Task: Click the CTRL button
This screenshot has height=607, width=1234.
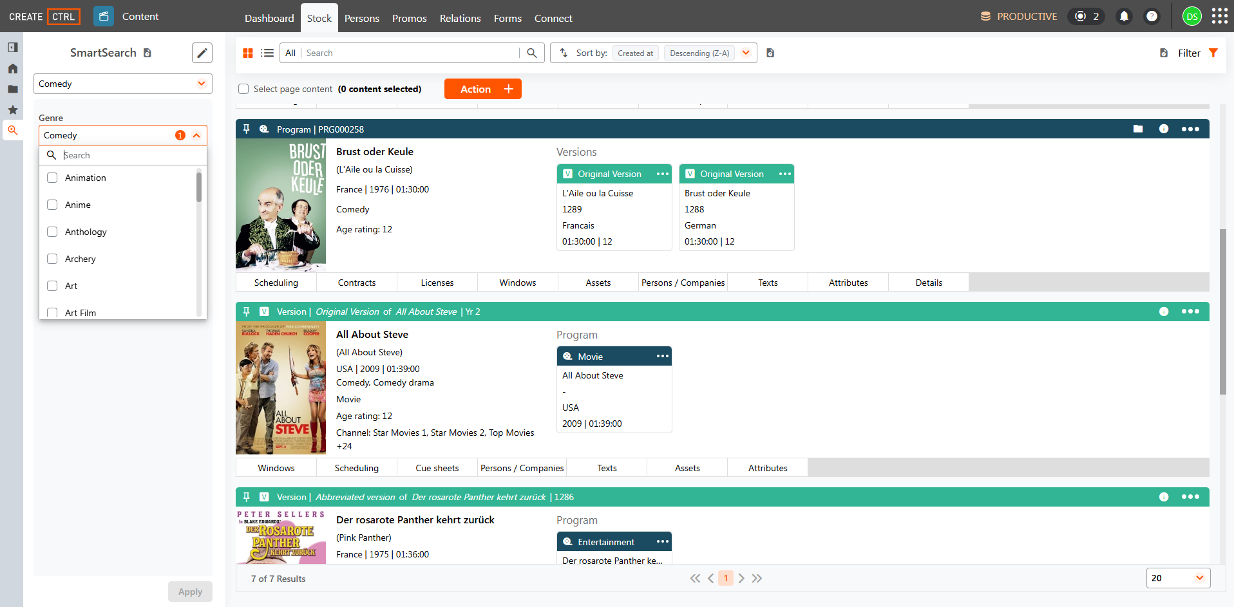Action: (63, 17)
